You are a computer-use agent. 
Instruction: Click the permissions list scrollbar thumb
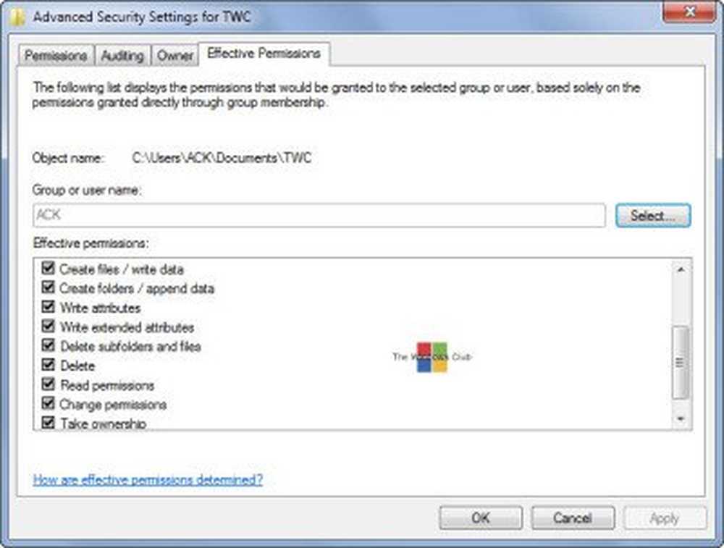click(680, 362)
